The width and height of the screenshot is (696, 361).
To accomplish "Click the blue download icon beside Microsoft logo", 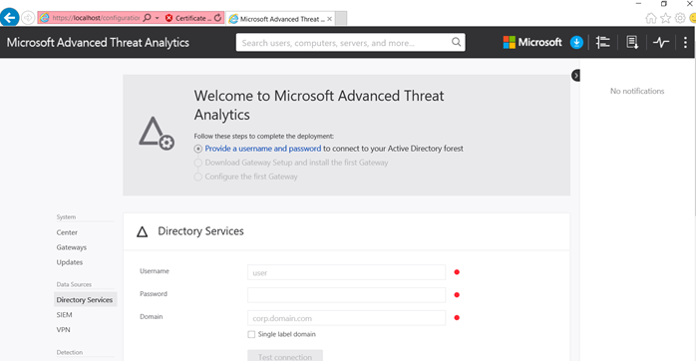I will point(576,42).
